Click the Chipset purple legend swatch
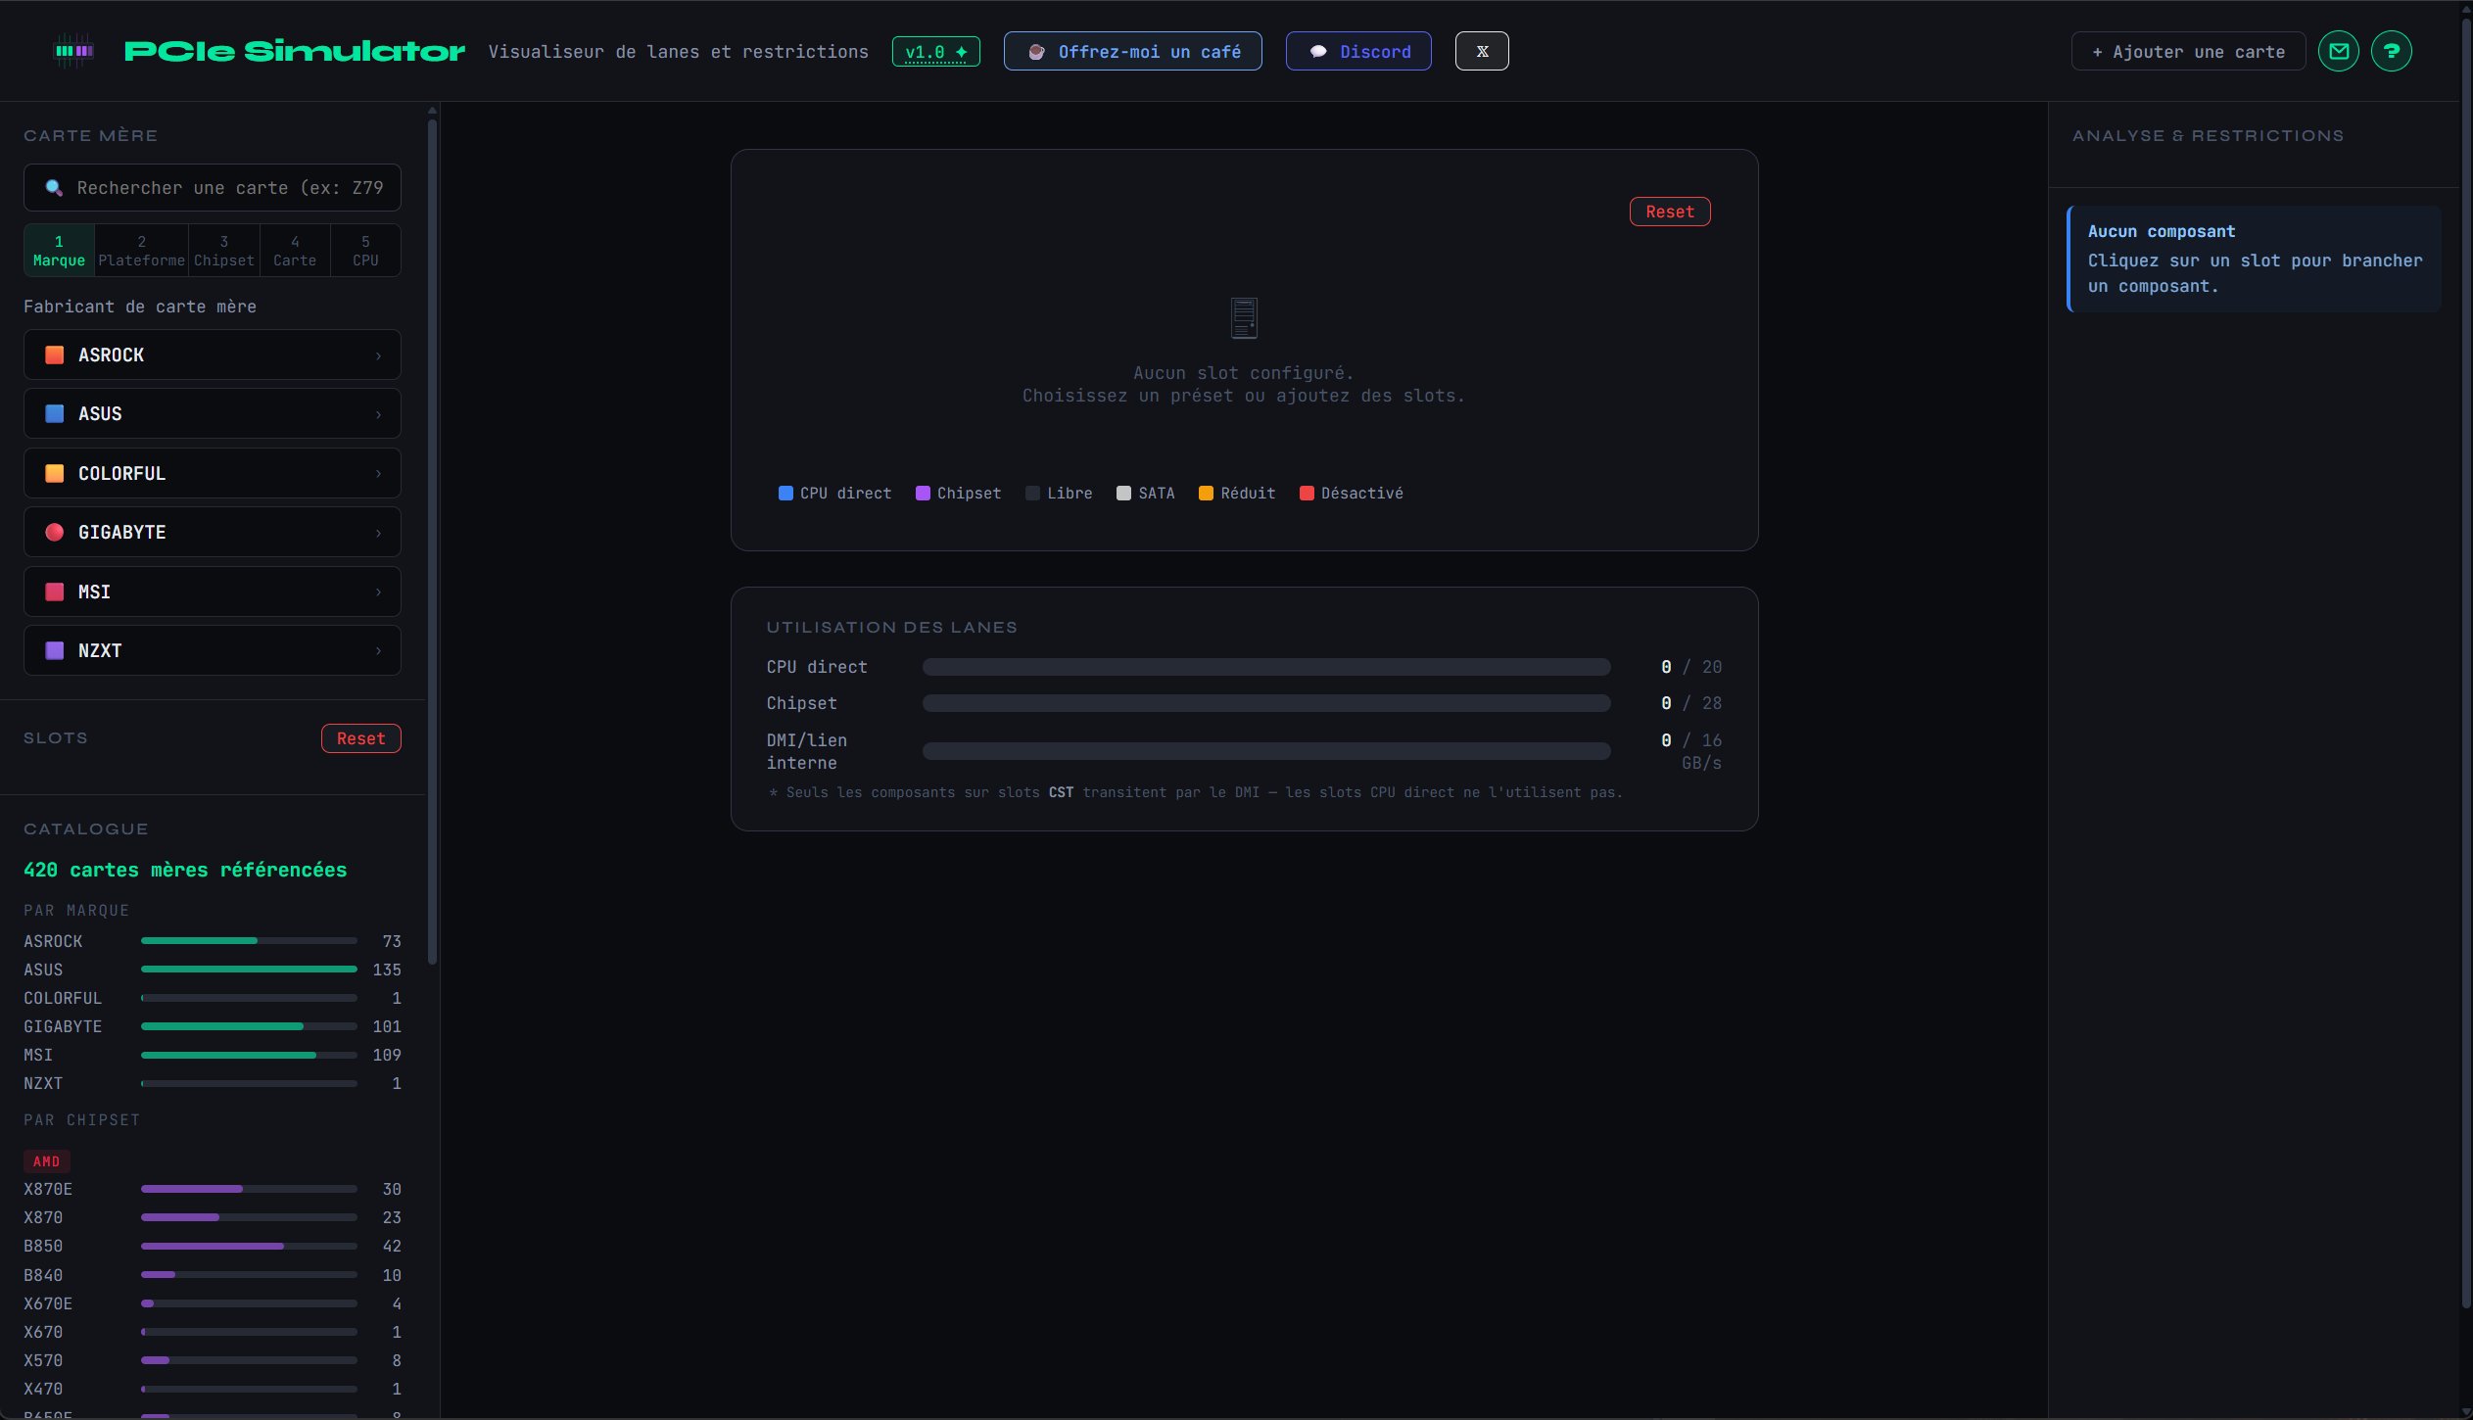Screen dimensions: 2473x1420 [923, 493]
